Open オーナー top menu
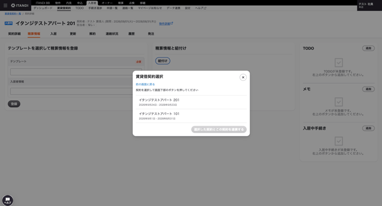Image resolution: width=382 pixels, height=206 pixels. (x=107, y=3)
